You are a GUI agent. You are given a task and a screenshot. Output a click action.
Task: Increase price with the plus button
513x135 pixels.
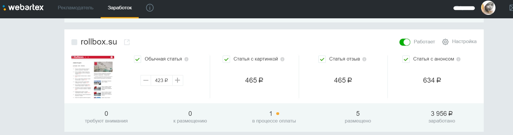pyautogui.click(x=177, y=80)
